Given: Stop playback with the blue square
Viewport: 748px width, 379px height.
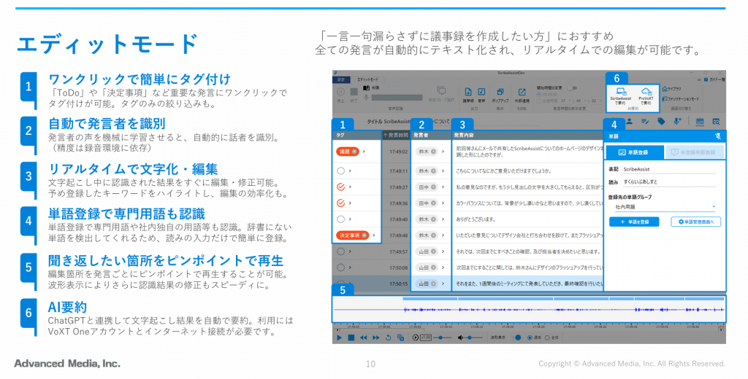Looking at the screenshot, I should [351, 337].
